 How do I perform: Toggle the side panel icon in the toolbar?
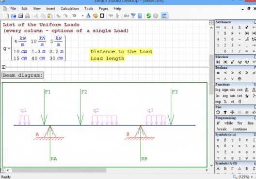(x=164, y=16)
